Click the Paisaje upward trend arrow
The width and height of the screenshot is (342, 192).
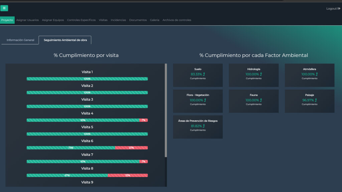click(x=316, y=100)
